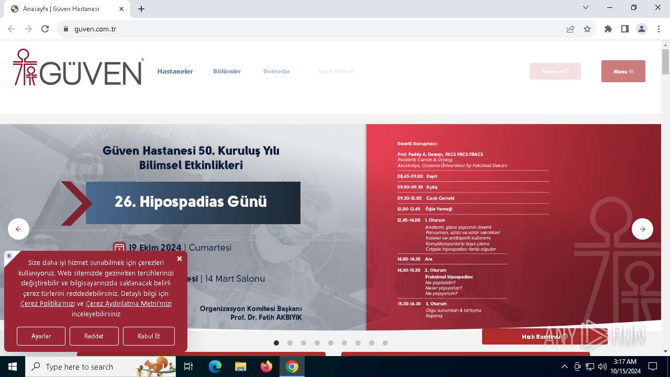Screen dimensions: 670x377
Task: Click Hızlı Randevu button
Action: (x=545, y=337)
